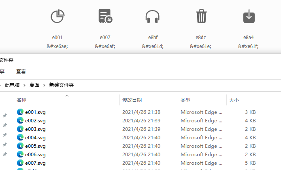Open the 查看 ribbon tab
281x170 pixels.
point(21,71)
